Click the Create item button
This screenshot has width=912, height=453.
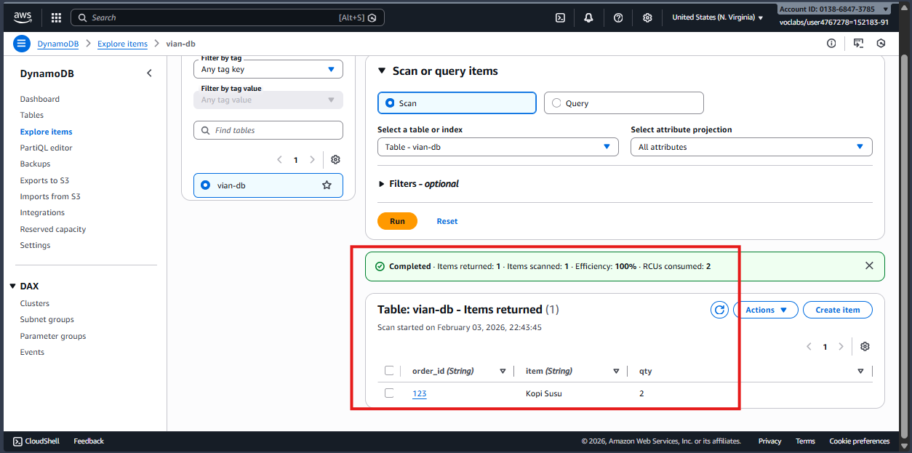click(838, 310)
